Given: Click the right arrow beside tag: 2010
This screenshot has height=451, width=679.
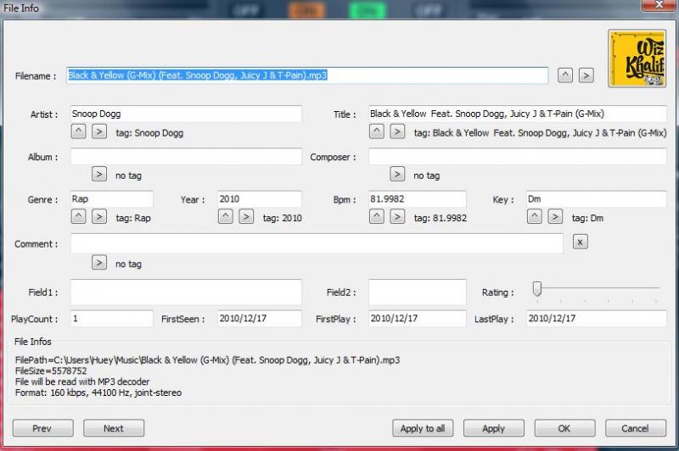Looking at the screenshot, I should pos(246,217).
